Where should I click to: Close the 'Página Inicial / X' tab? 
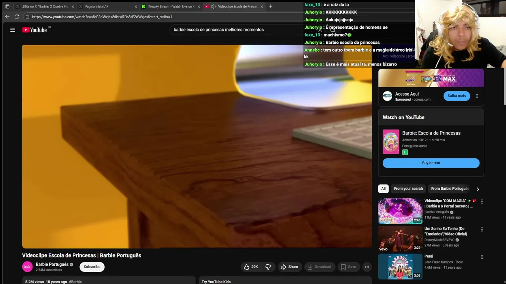[136, 6]
